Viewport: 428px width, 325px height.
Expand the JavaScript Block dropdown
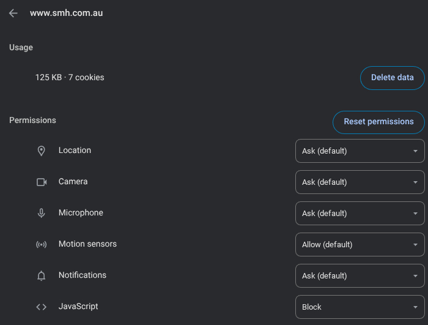(360, 307)
